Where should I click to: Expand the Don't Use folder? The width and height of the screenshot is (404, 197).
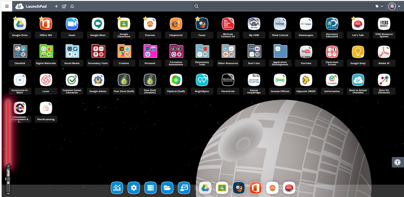(254, 52)
